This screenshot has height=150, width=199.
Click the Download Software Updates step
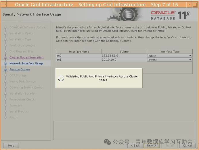[x=28, y=27]
